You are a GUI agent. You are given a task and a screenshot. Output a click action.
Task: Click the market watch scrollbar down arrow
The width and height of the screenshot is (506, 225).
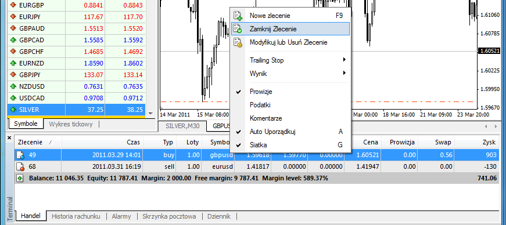point(150,114)
